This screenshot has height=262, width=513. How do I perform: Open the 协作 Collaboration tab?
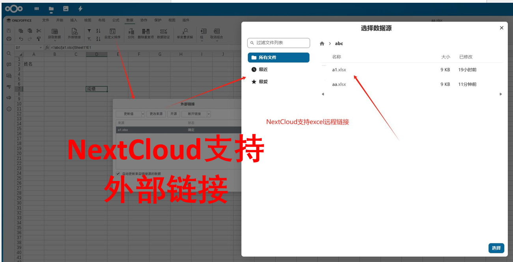[x=144, y=20]
